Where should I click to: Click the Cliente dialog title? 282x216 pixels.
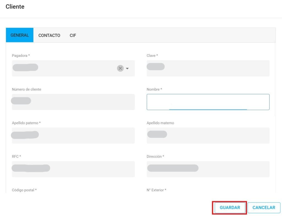15,7
